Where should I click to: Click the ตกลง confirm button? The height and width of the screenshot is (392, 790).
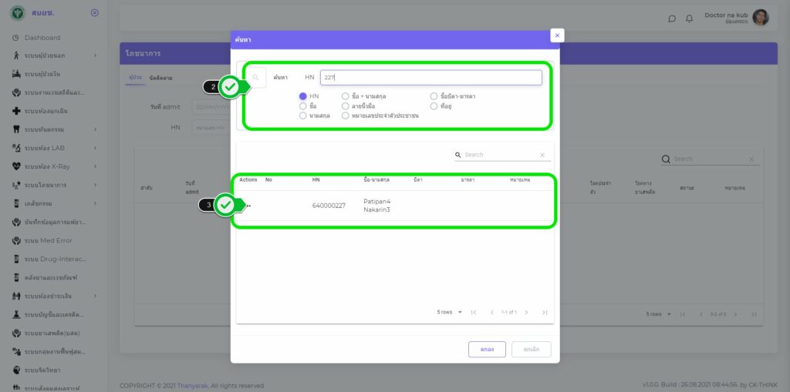click(x=487, y=349)
